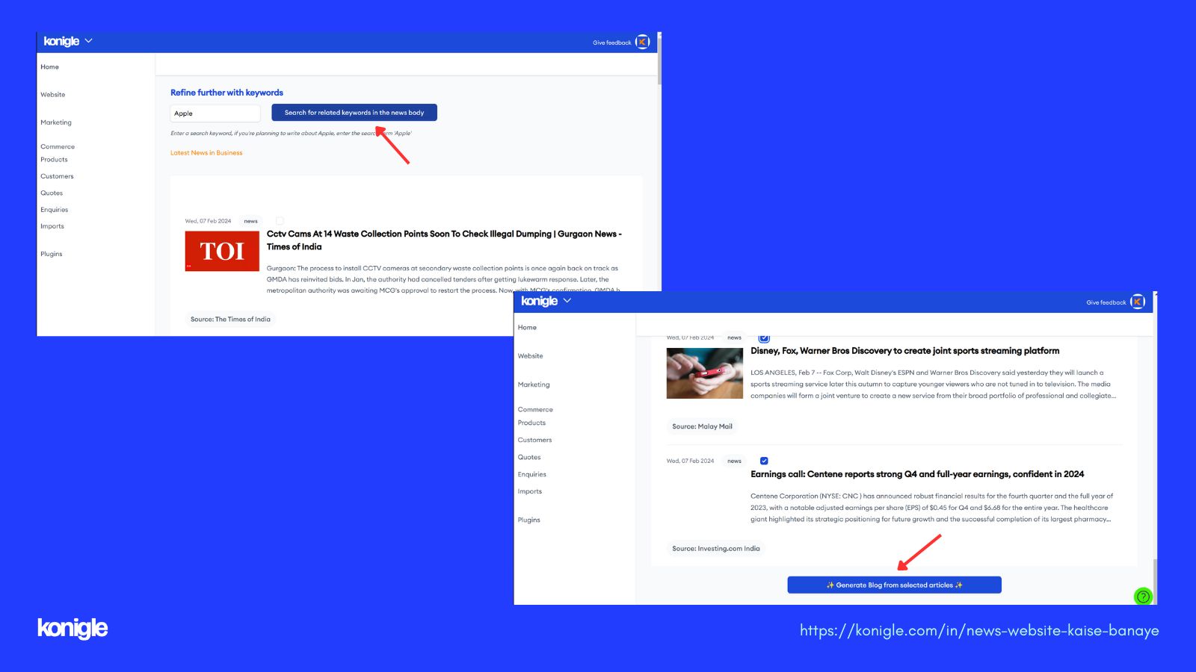Click the Konigle logo in the Generate Blog window

coord(539,301)
